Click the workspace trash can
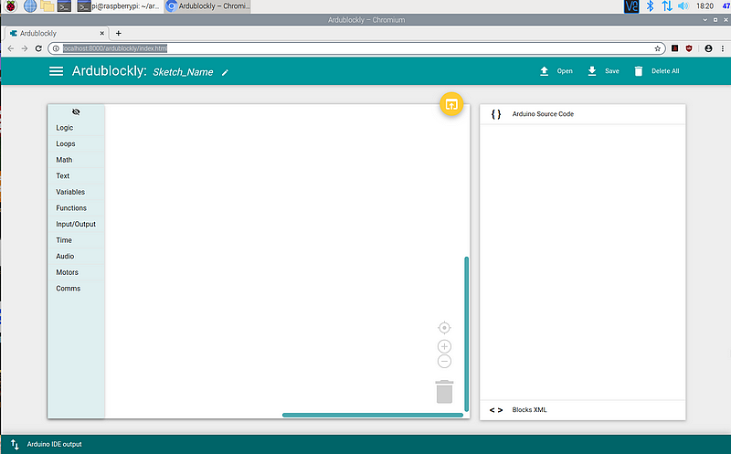The height and width of the screenshot is (454, 731). pos(444,392)
